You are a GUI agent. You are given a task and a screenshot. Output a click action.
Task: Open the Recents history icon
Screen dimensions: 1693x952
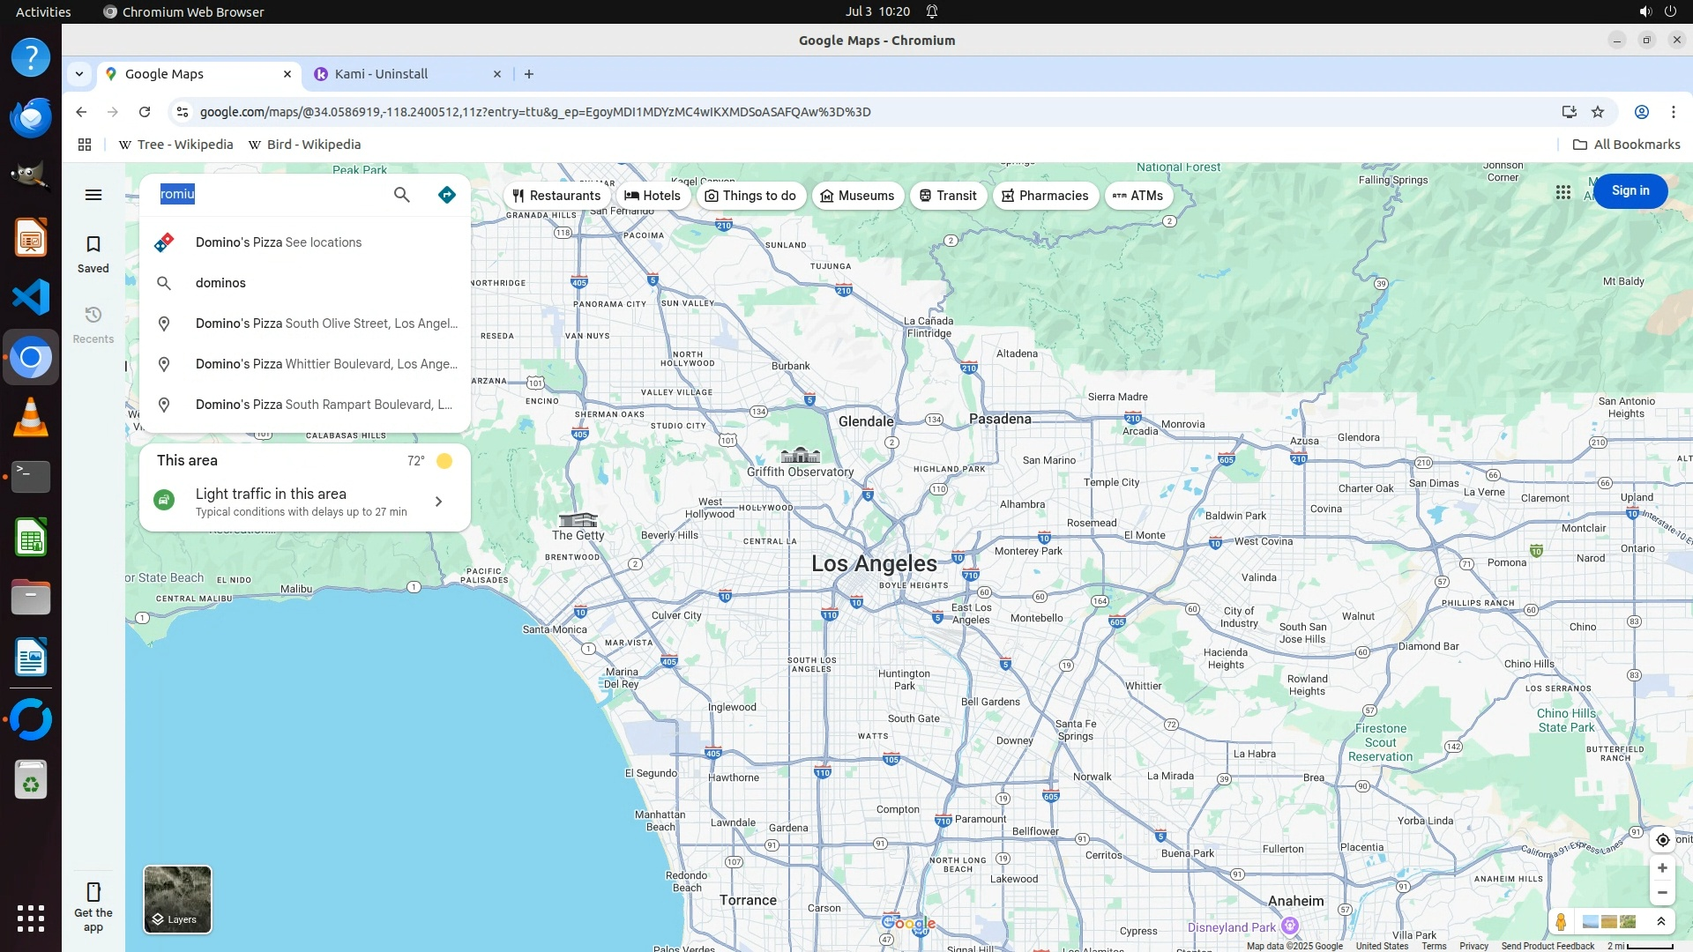pos(93,324)
